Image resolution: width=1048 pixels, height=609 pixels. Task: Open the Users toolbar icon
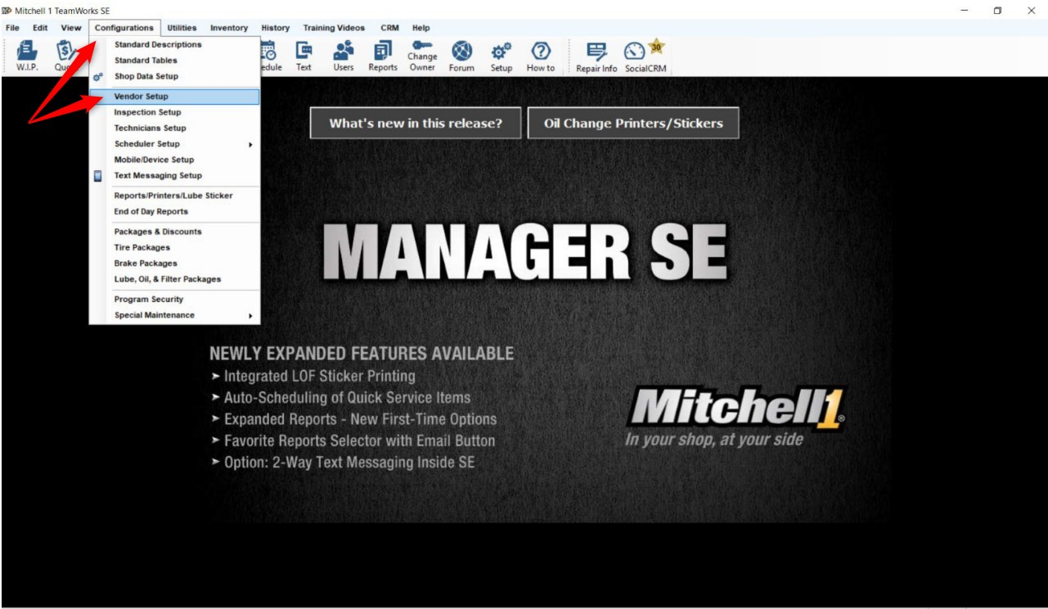click(344, 56)
